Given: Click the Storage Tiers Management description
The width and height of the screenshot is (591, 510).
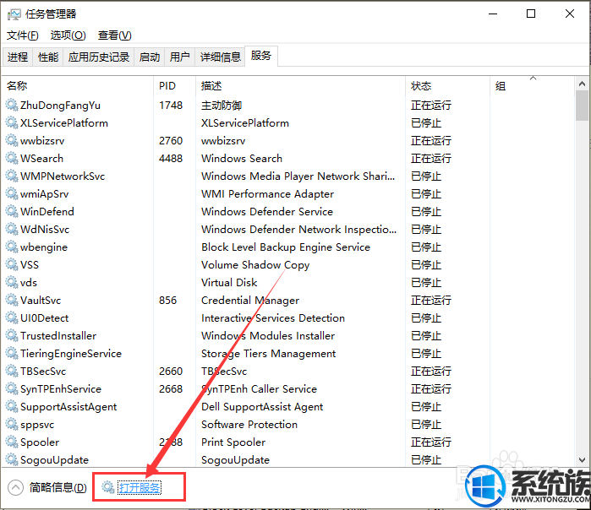Looking at the screenshot, I should click(268, 354).
